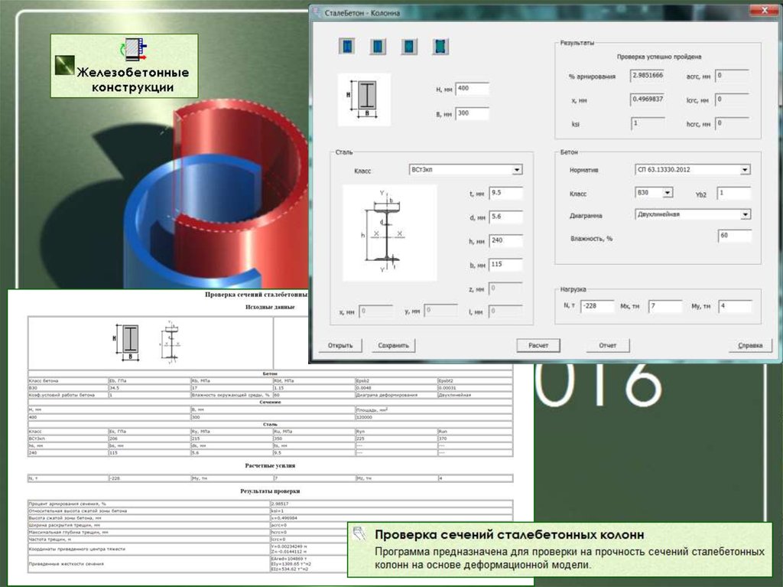Click the Сохранить button
The image size is (783, 587).
click(x=394, y=345)
